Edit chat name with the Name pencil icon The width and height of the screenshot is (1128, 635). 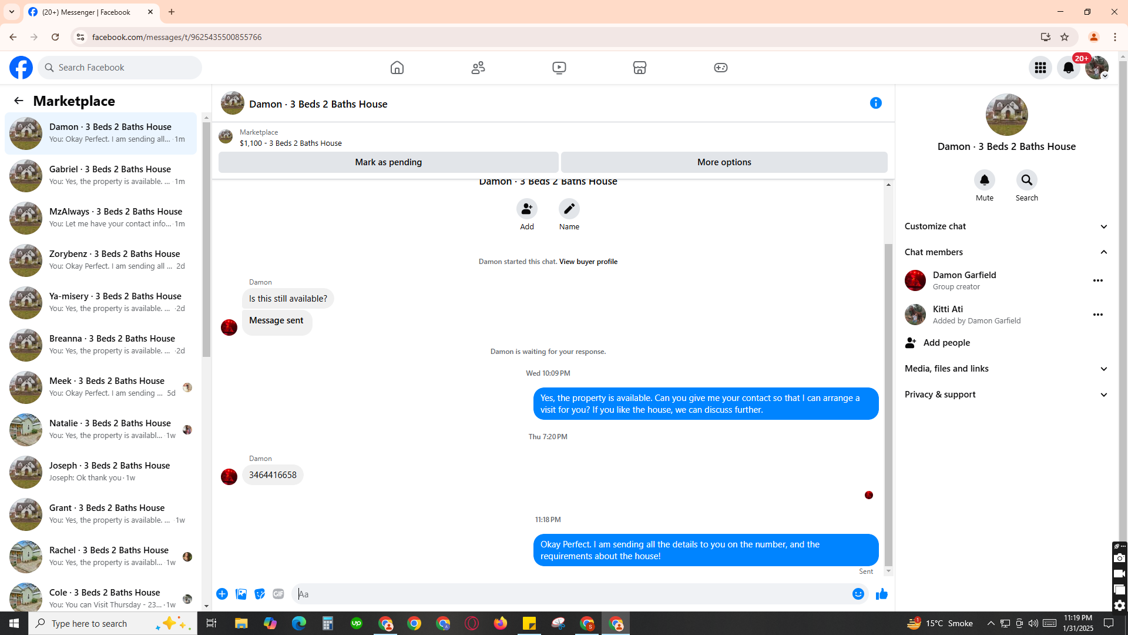pyautogui.click(x=569, y=209)
